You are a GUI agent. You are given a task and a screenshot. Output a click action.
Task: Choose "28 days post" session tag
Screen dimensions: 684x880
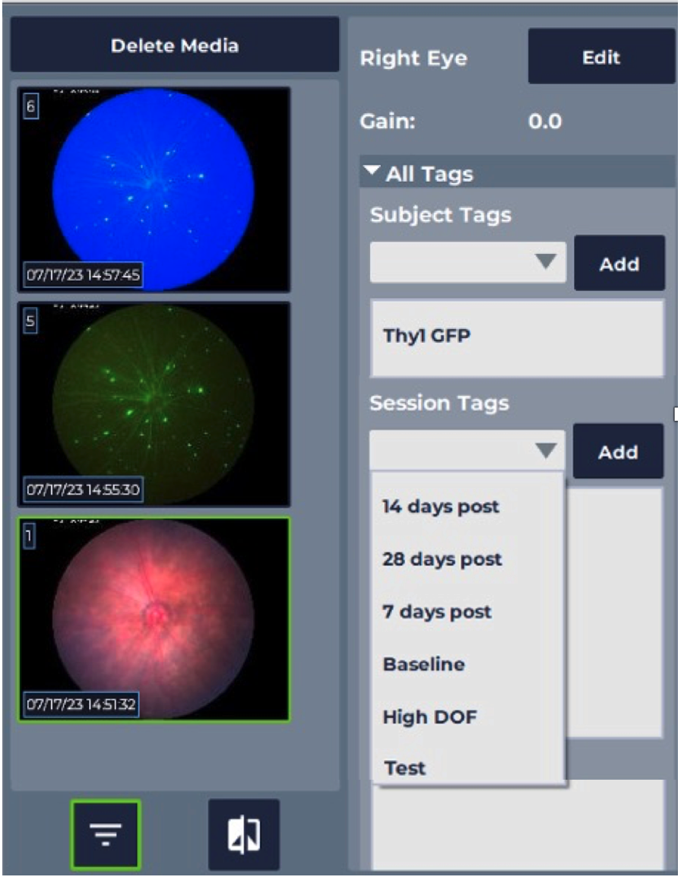(x=442, y=559)
